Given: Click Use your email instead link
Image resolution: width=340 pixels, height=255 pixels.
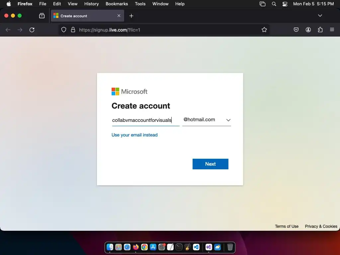Looking at the screenshot, I should pyautogui.click(x=134, y=135).
